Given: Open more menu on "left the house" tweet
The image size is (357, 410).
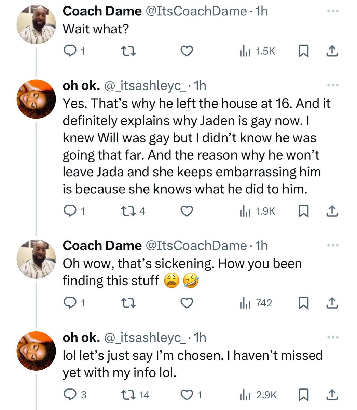Looking at the screenshot, I should 332,85.
